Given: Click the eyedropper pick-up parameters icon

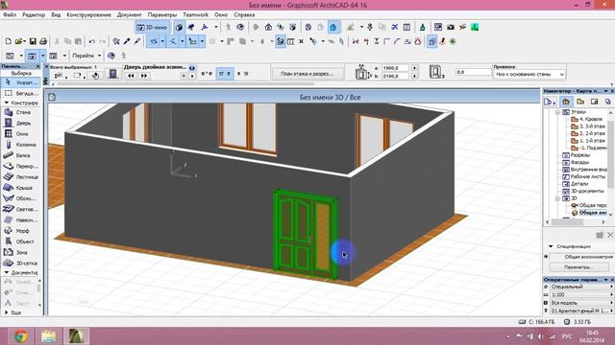Looking at the screenshot, I should 127,41.
